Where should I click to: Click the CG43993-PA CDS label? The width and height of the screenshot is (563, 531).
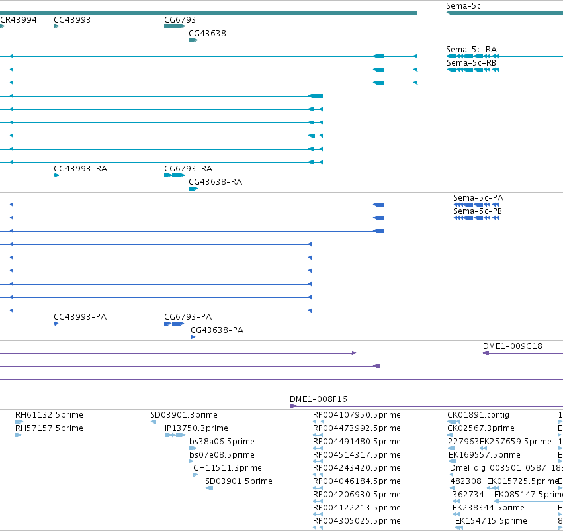pos(80,317)
